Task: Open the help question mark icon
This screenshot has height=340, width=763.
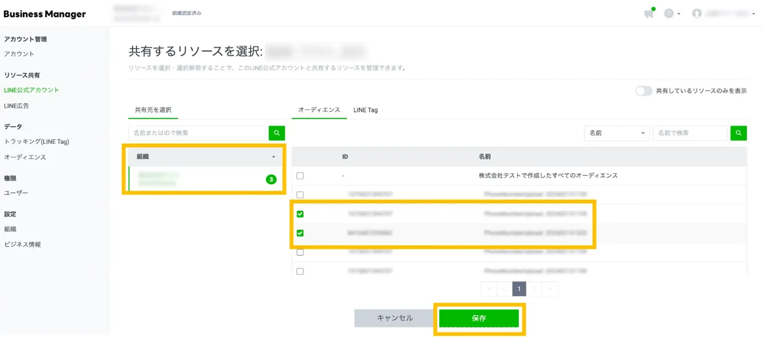Action: click(x=669, y=14)
